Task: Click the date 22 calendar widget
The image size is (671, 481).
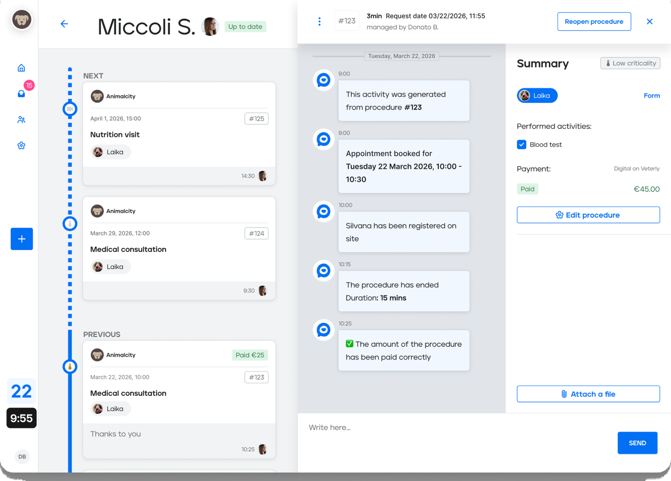Action: pyautogui.click(x=21, y=391)
